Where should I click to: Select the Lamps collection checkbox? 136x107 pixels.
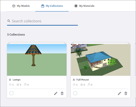11,93
